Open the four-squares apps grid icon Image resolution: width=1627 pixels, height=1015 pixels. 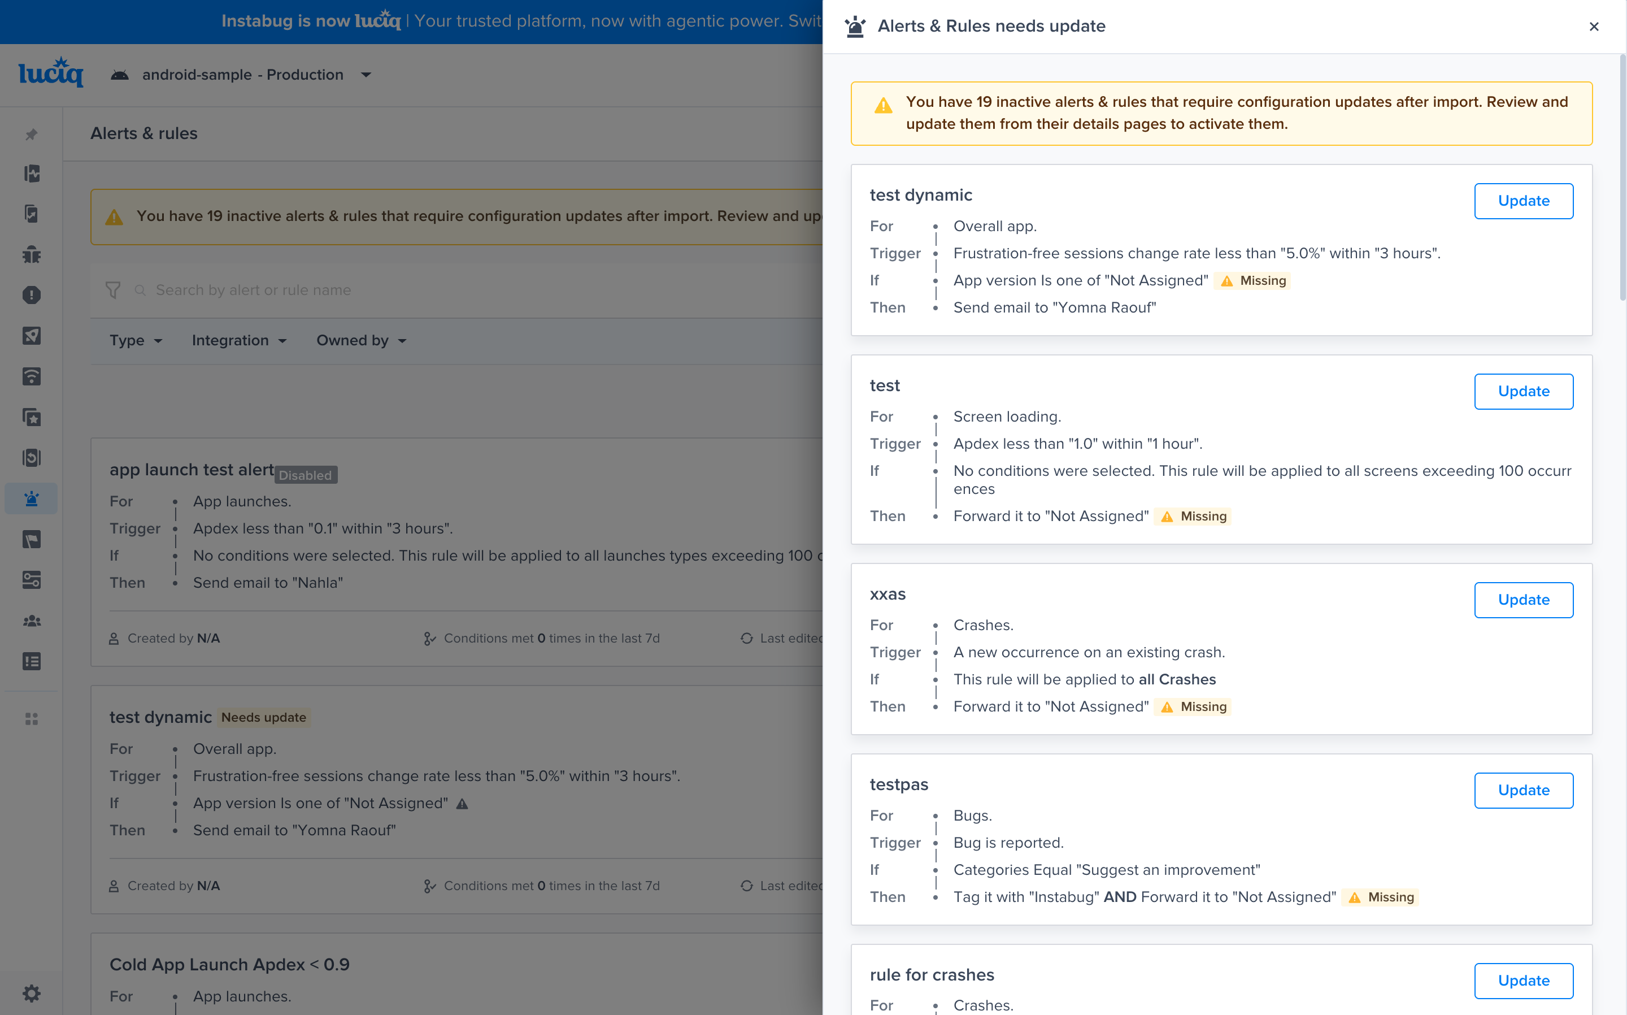click(x=32, y=719)
